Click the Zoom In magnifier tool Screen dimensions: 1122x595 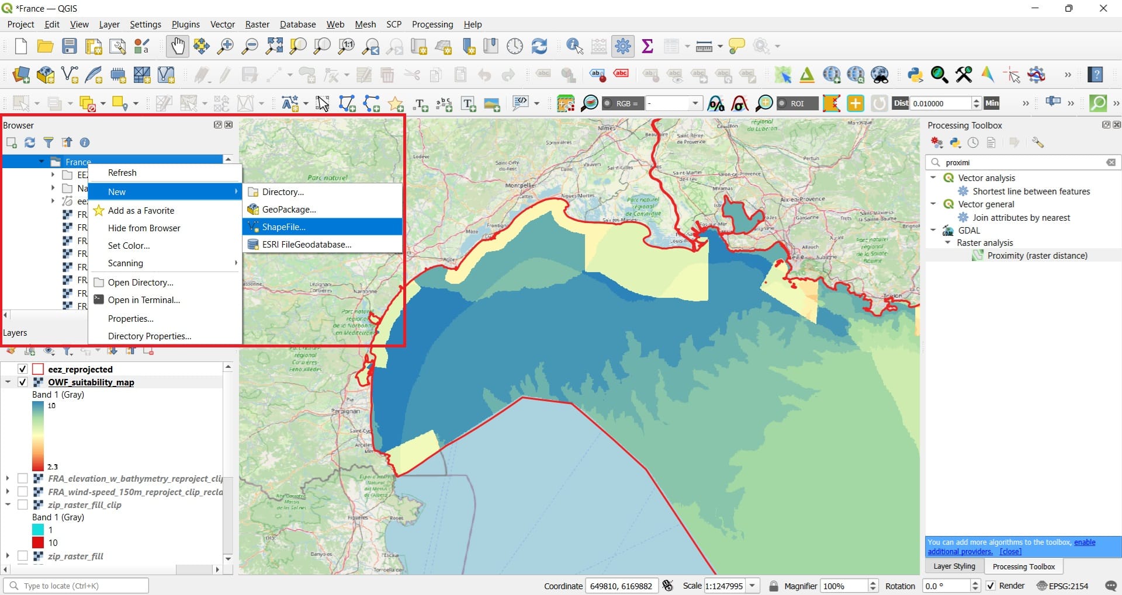tap(225, 46)
